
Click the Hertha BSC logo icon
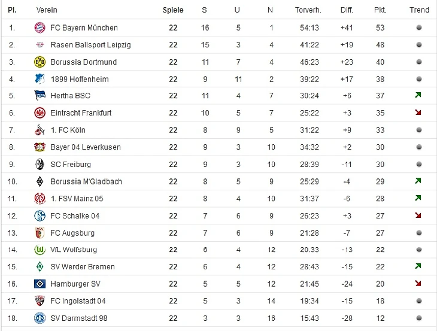40,96
